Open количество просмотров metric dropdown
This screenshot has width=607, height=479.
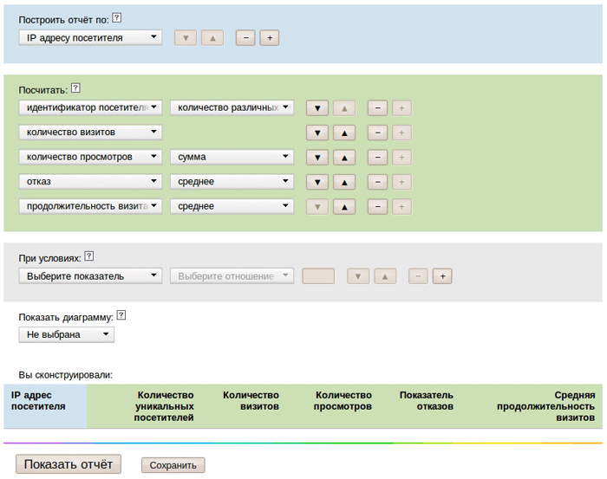(90, 157)
